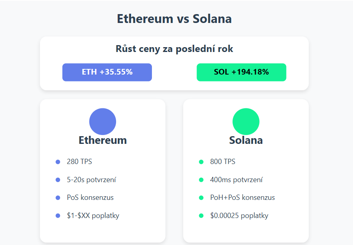Click the green bullet beside PoH+PoS konsenzus
The height and width of the screenshot is (245, 353).
pos(201,198)
